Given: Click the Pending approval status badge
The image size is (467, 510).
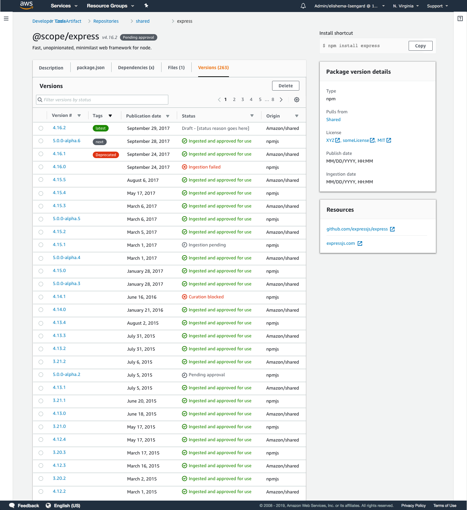Looking at the screenshot, I should point(138,37).
